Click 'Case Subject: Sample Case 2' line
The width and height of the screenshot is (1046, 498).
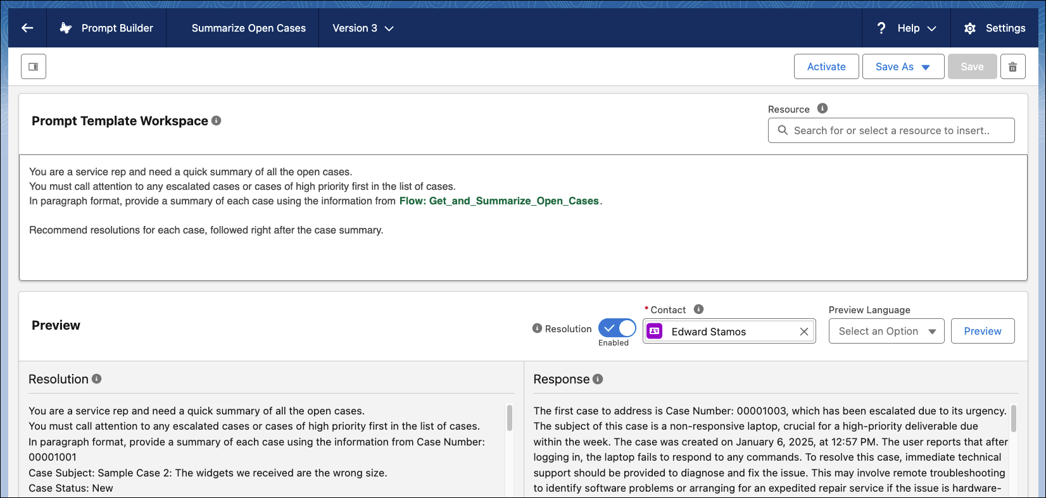(208, 473)
